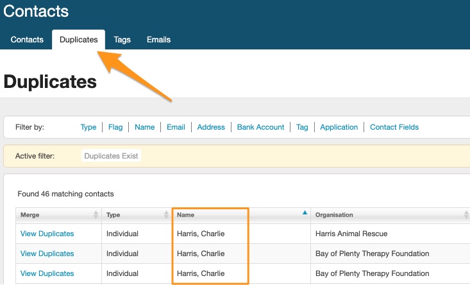Screen dimensions: 470x285
Task: Switch to the Tags tab
Action: tap(122, 40)
